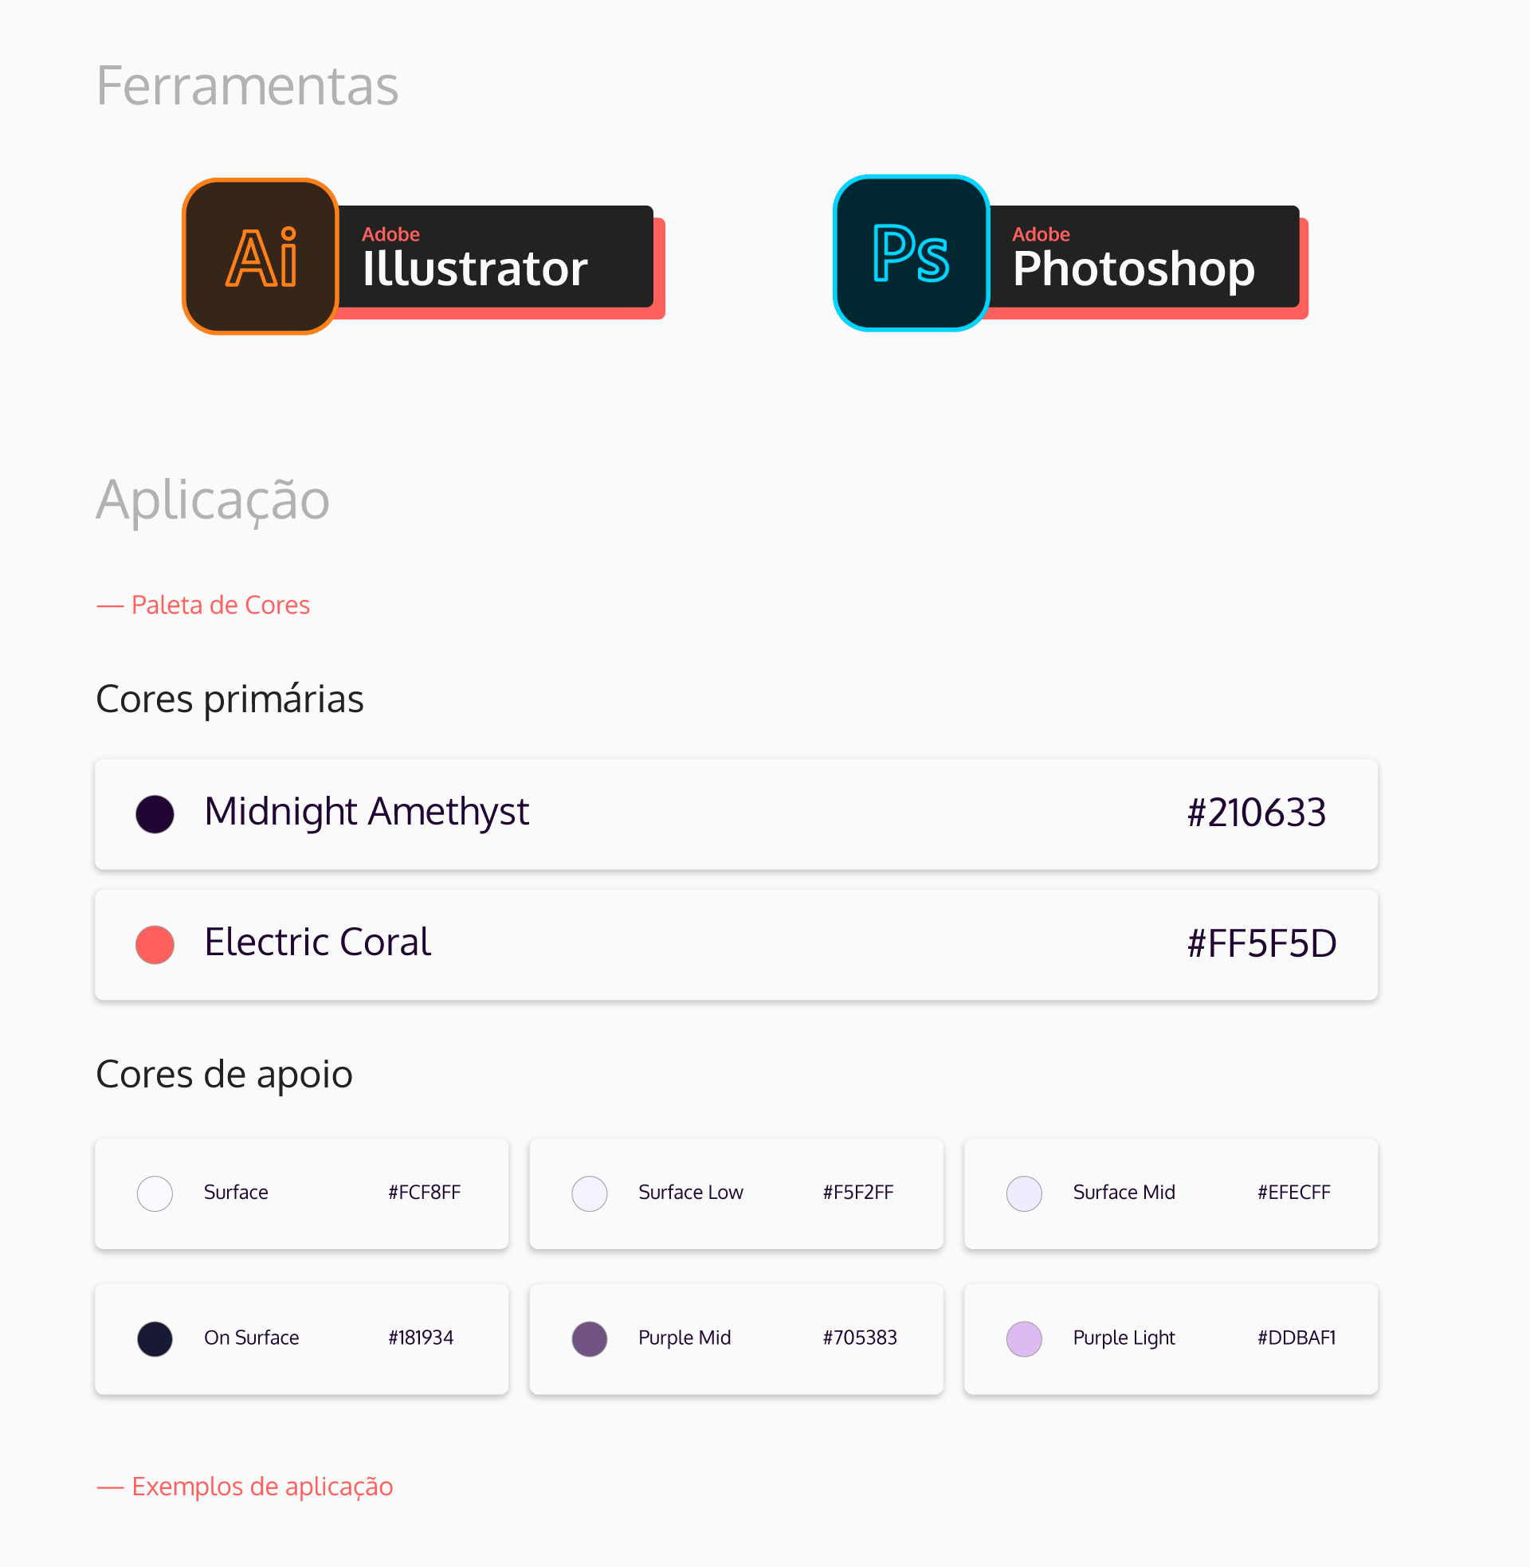Screen dimensions: 1530x1567
Task: Open the Paleta de Cores section link
Action: (x=203, y=605)
